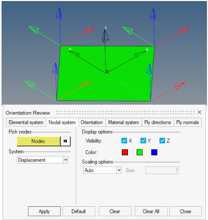
Task: Switch to the Elemental system tab
Action: click(x=26, y=122)
